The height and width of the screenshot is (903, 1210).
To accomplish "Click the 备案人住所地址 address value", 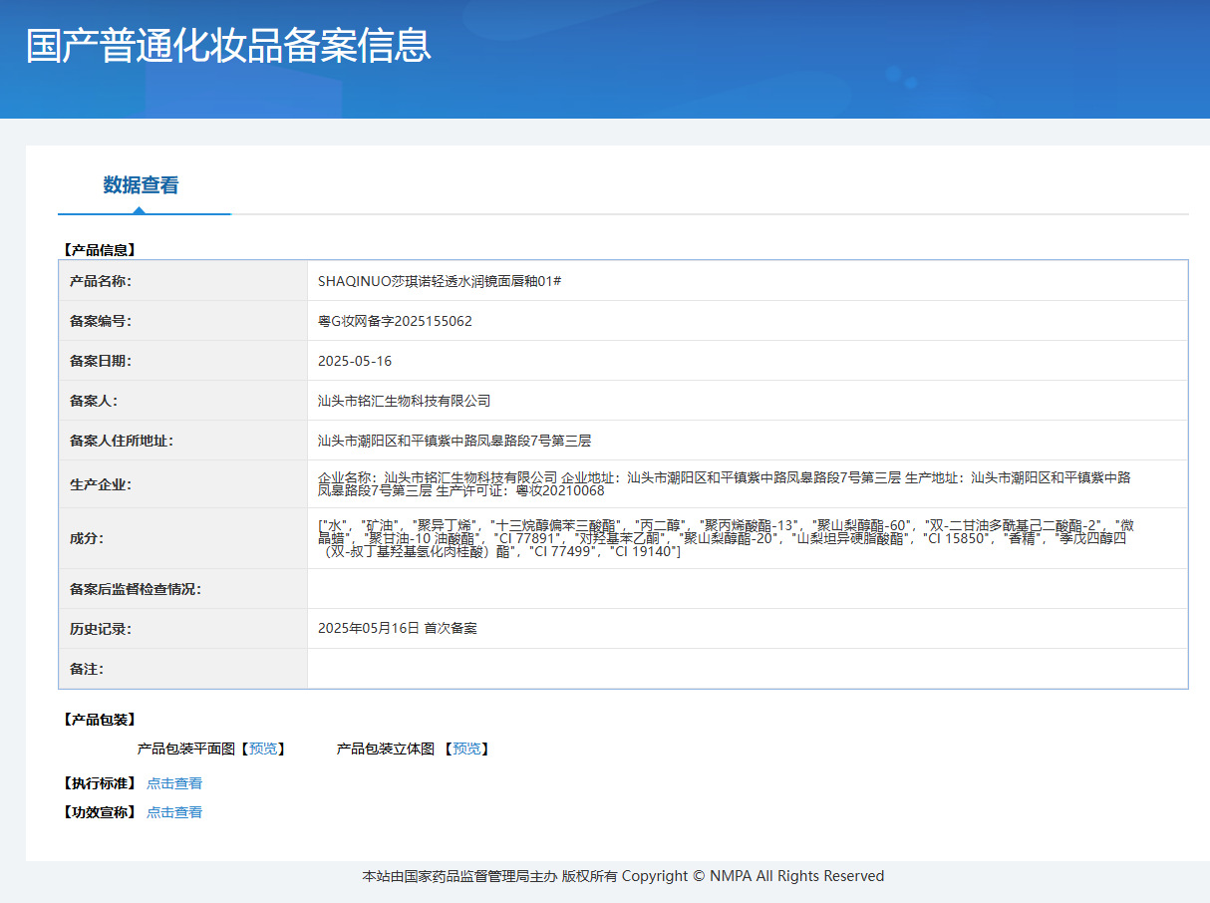I will [454, 441].
